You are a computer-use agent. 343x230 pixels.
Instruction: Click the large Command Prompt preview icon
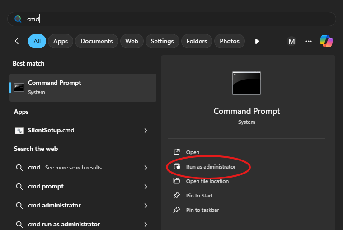pyautogui.click(x=246, y=83)
